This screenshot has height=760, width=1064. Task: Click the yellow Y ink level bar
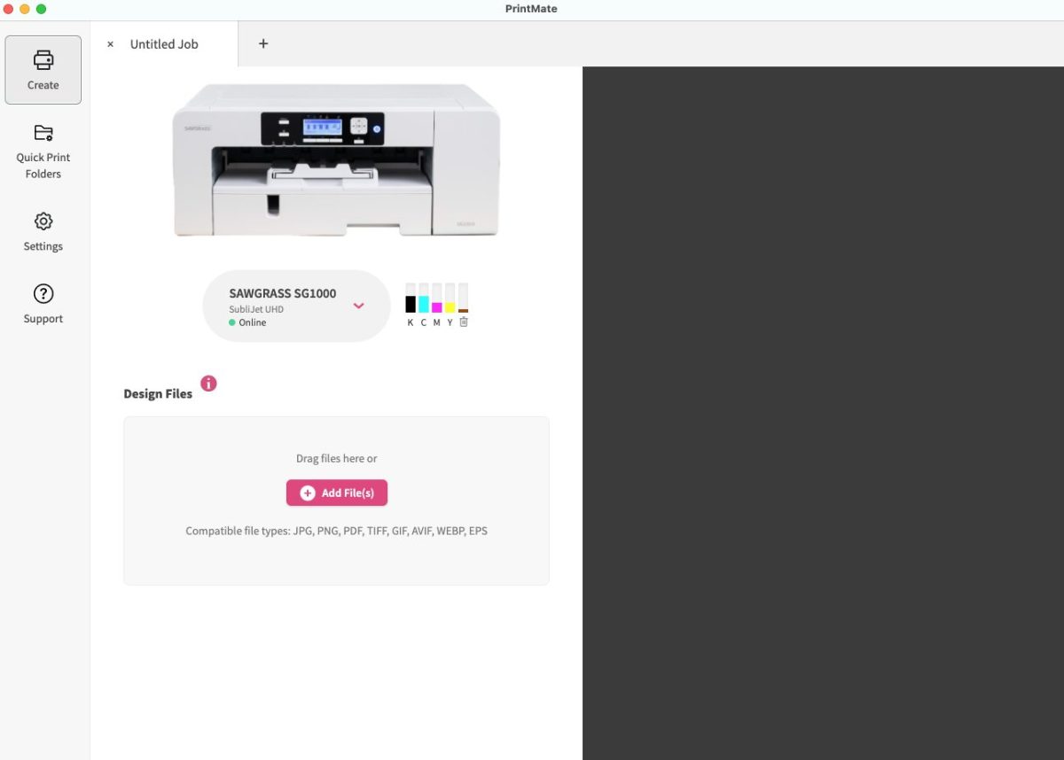[450, 299]
